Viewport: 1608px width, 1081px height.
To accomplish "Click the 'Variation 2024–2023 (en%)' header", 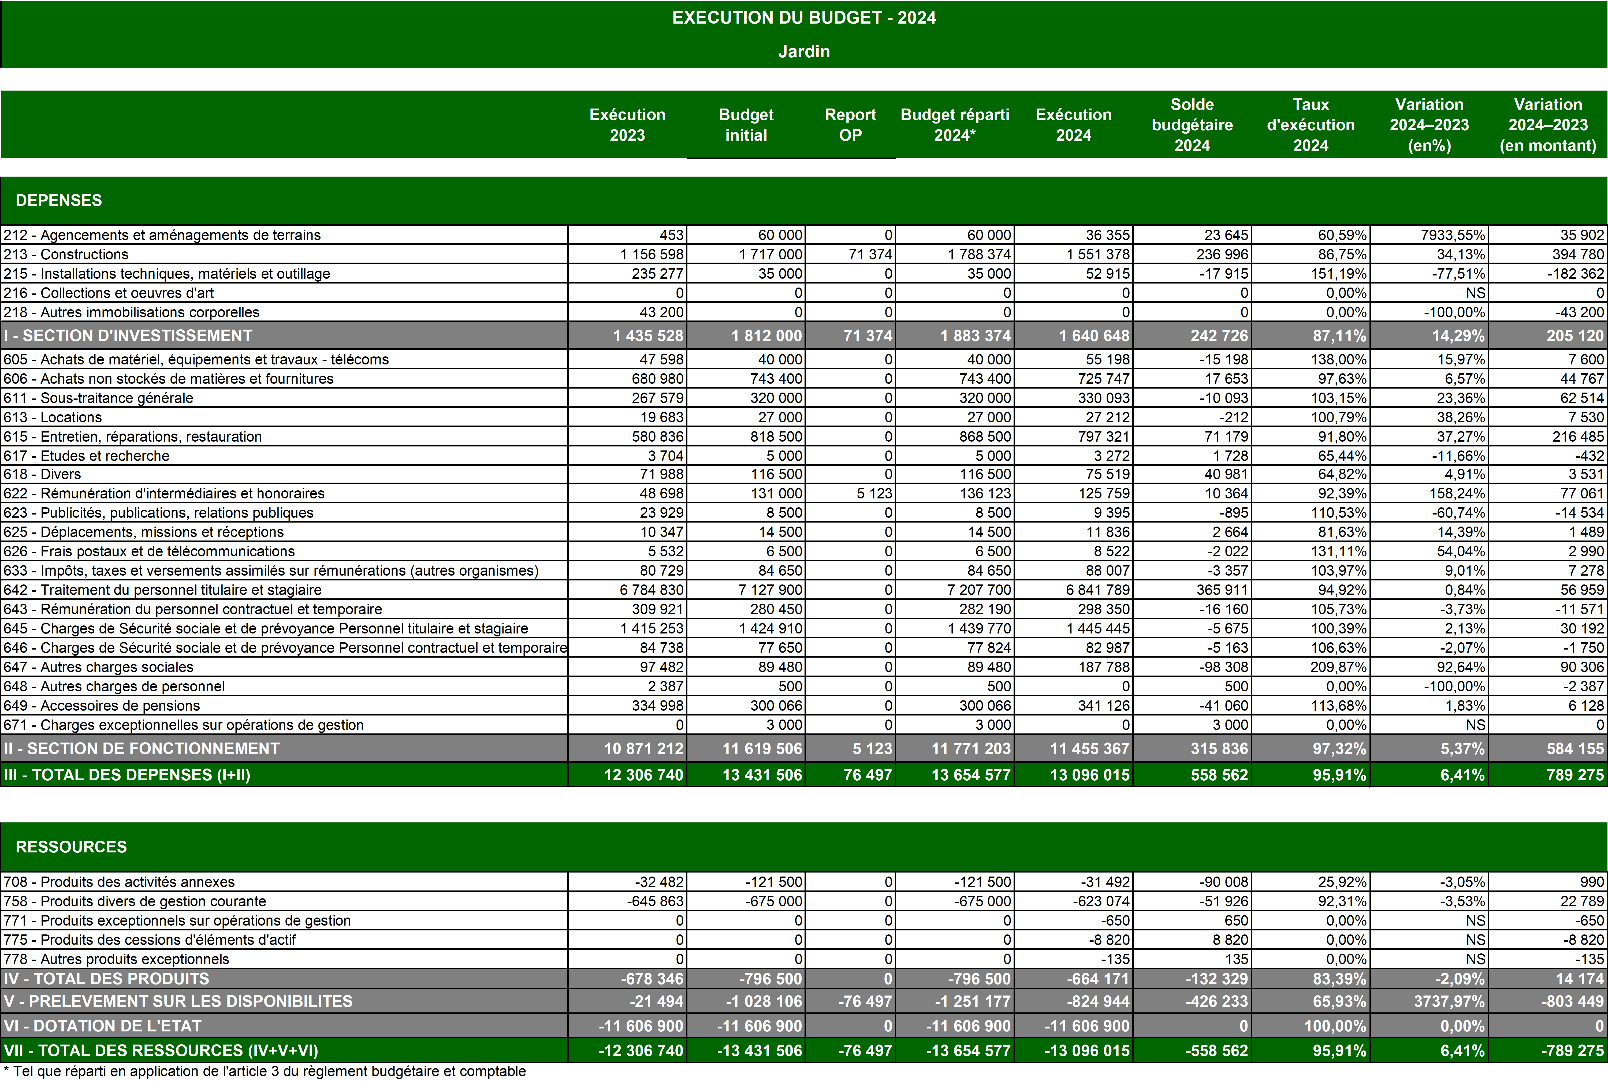I will pos(1430,125).
